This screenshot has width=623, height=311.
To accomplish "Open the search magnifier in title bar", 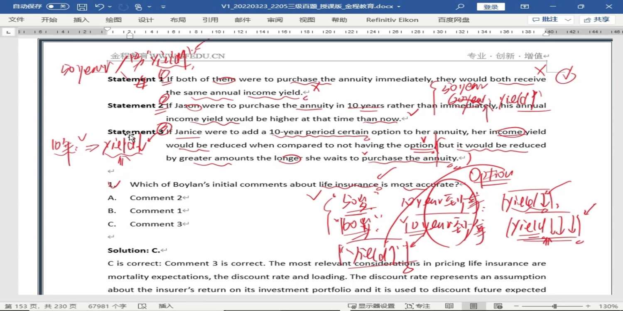I will (x=460, y=7).
